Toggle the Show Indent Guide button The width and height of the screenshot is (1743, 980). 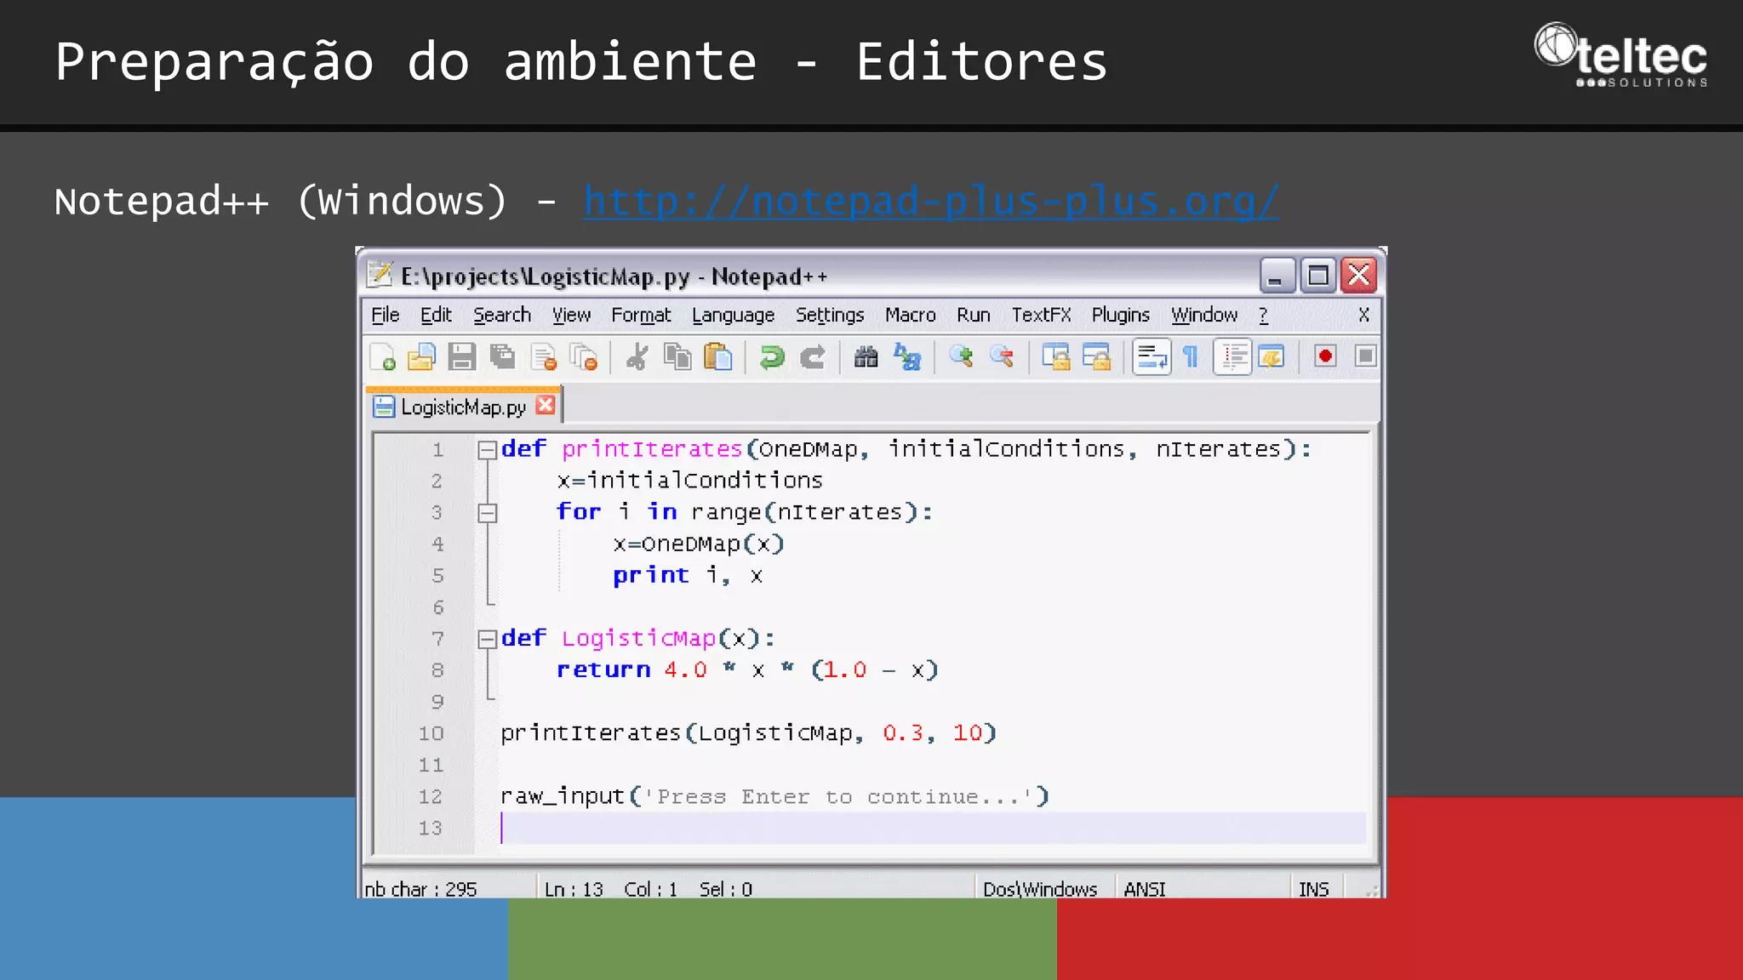pos(1232,357)
